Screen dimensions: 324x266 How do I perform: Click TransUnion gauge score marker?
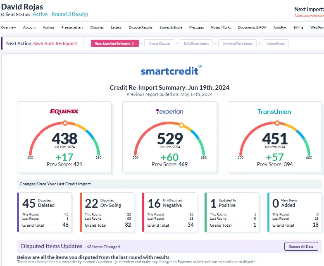point(277,123)
